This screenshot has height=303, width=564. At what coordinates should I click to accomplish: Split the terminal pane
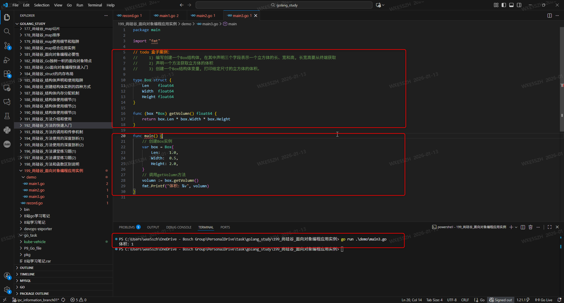523,227
